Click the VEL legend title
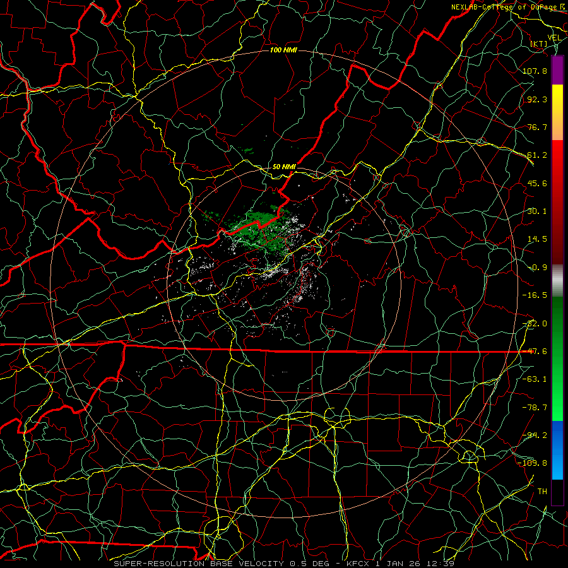The height and width of the screenshot is (568, 568). pyautogui.click(x=554, y=38)
